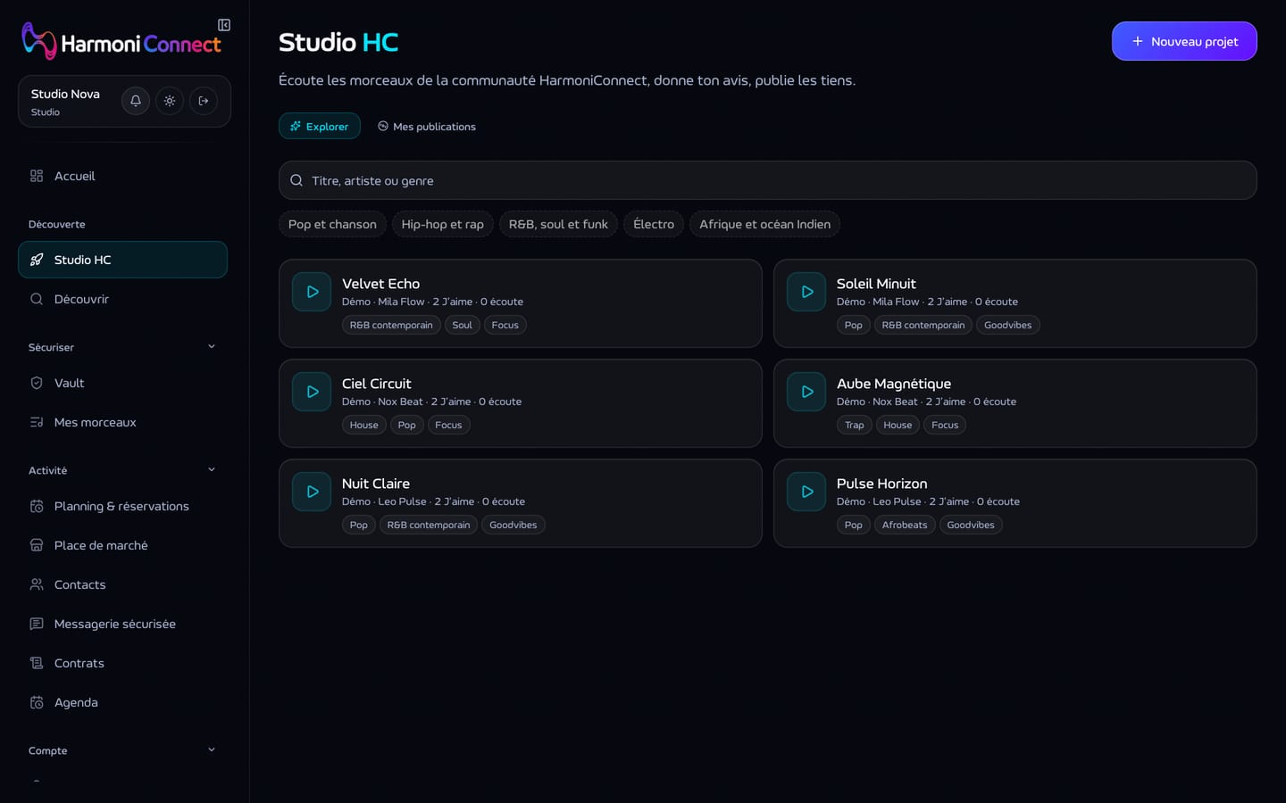
Task: Open Contacts in sidebar
Action: click(122, 584)
